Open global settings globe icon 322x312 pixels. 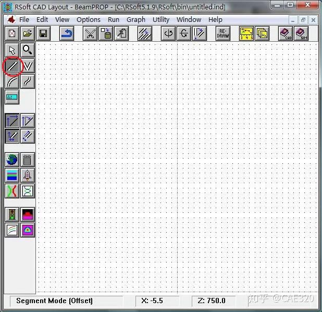(12, 160)
